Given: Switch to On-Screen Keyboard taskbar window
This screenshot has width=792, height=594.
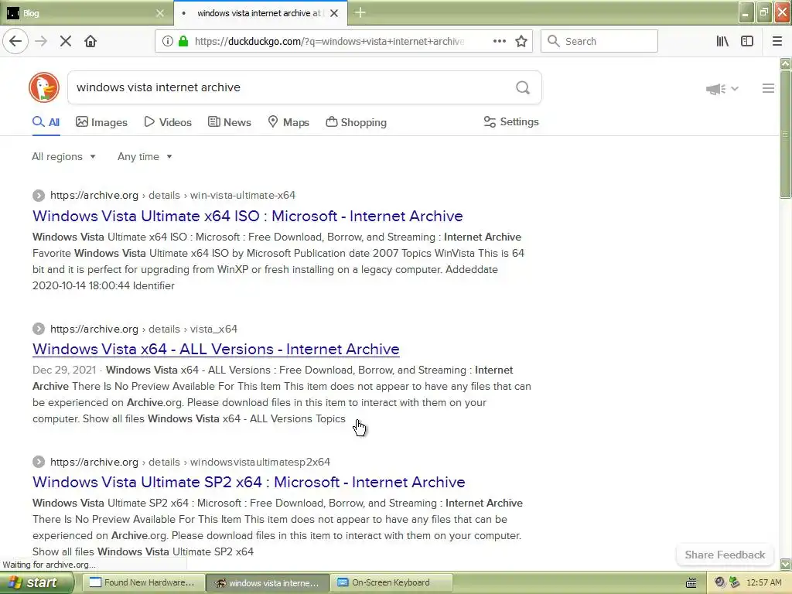Looking at the screenshot, I should click(391, 583).
